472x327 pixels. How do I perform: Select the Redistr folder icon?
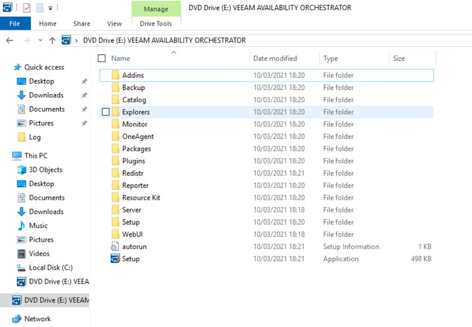pos(116,173)
